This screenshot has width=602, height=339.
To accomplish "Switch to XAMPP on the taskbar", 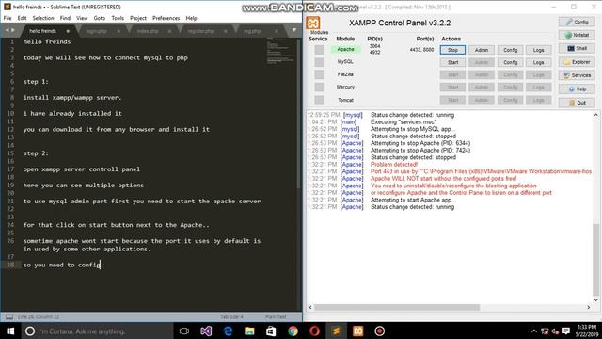I will coord(357,331).
